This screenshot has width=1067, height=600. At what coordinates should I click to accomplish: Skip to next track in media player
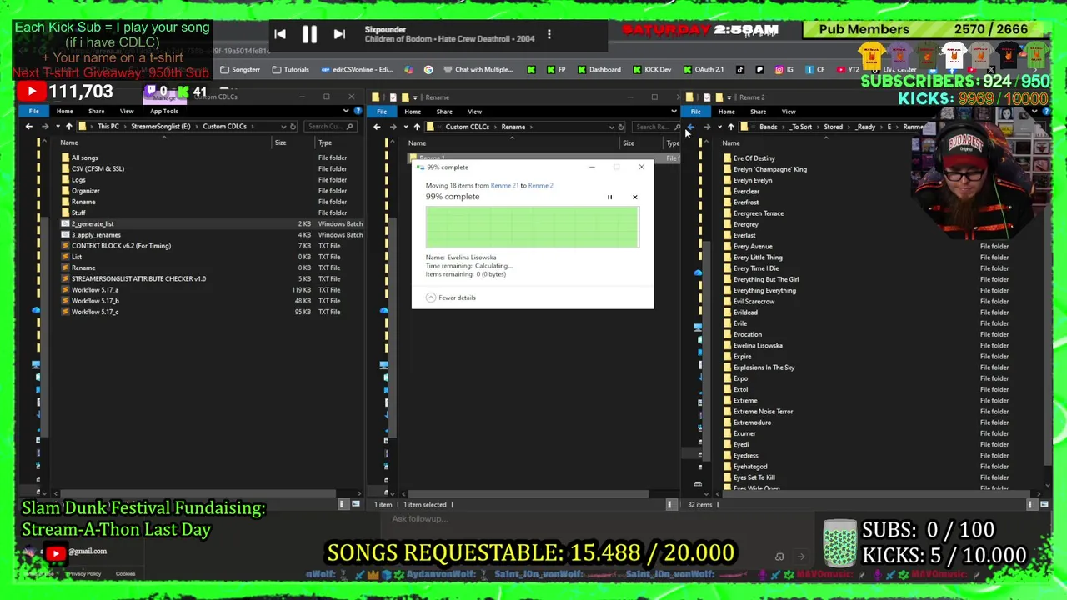339,35
